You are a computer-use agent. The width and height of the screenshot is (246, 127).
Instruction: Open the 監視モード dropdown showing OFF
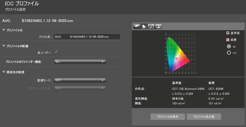coord(80,80)
